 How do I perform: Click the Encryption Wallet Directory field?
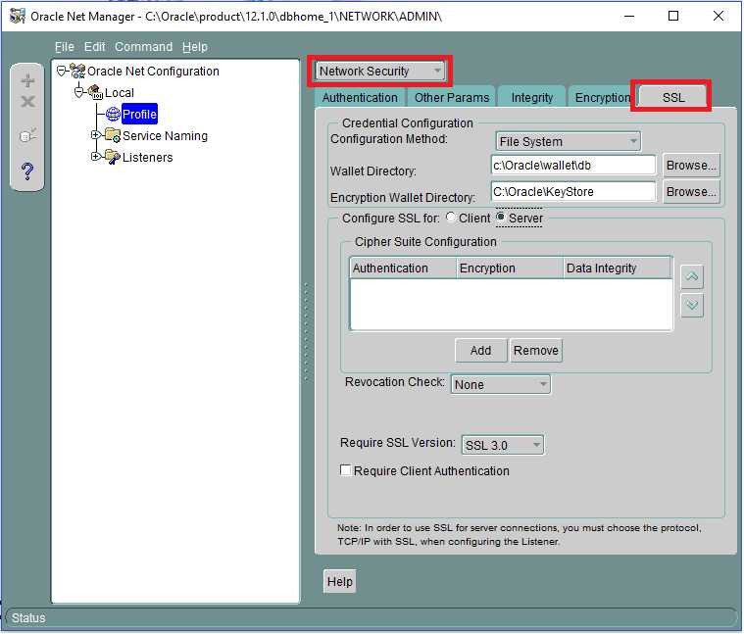point(573,192)
